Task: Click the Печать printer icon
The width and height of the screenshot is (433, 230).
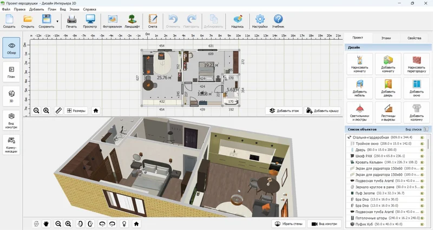Action: click(71, 19)
